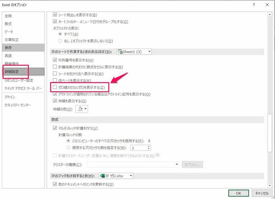Click the Help question mark icon
The width and height of the screenshot is (275, 199).
click(254, 5)
